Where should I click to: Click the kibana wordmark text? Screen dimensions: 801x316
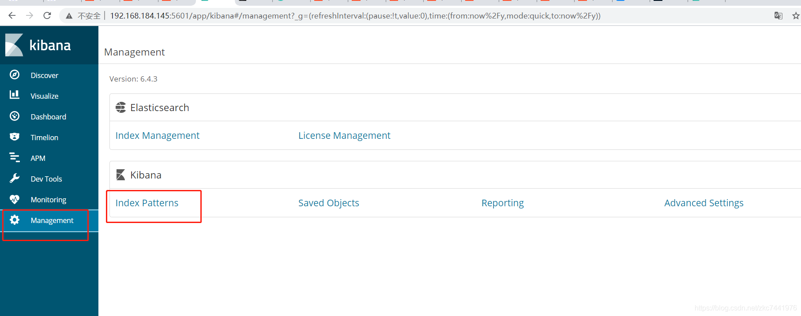coord(50,45)
